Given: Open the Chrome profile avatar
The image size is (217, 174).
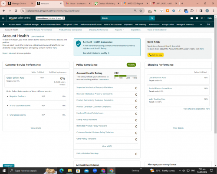Looking at the screenshot, I should 207,11.
